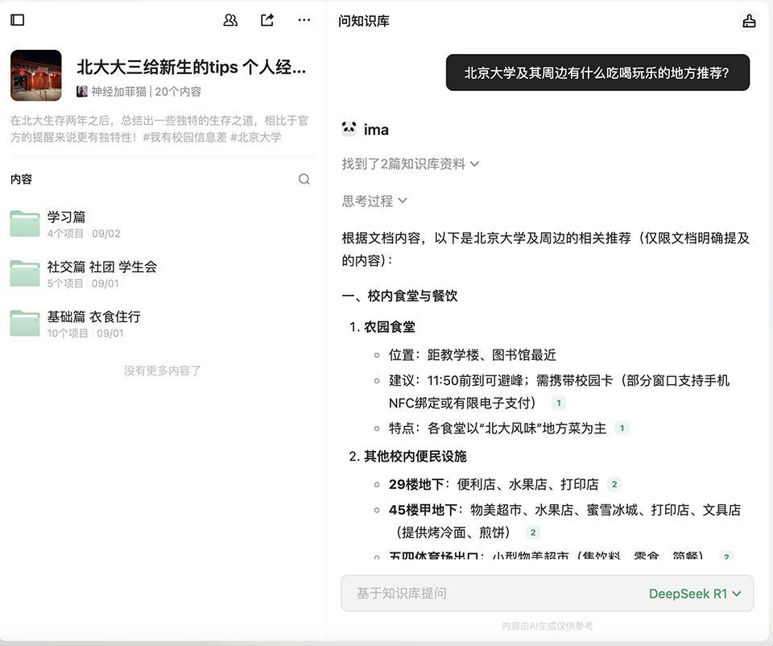Screen dimensions: 773x646
Task: Open the members icon in header
Action: tap(230, 20)
